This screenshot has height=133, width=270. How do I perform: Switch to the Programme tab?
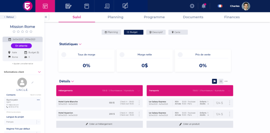point(154,17)
